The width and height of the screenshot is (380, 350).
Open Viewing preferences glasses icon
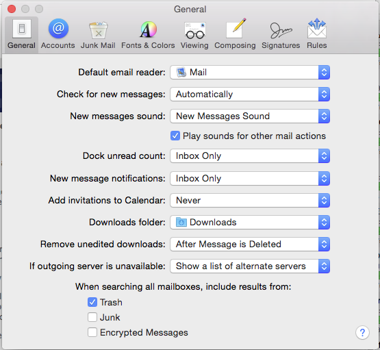[195, 30]
